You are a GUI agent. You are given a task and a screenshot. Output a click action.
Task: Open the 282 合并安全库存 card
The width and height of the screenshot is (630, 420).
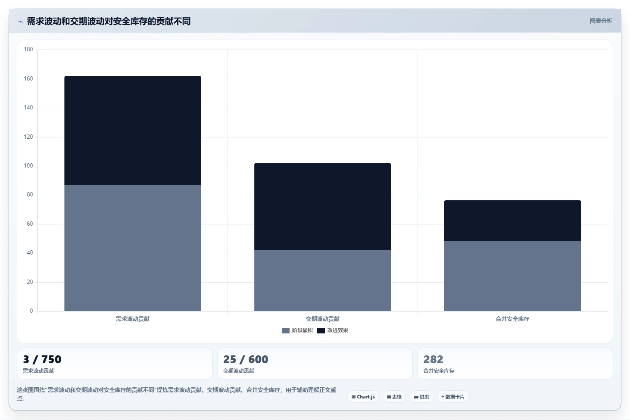point(515,364)
